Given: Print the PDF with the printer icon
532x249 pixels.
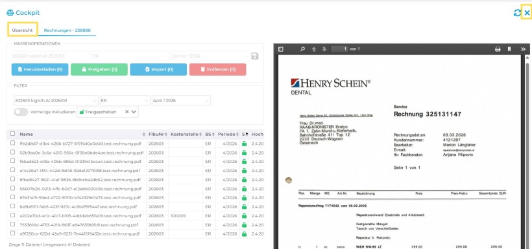Looking at the screenshot, I should (498, 49).
